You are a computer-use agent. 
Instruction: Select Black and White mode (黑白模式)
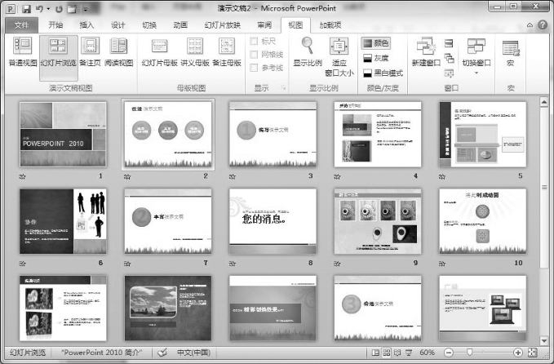pyautogui.click(x=383, y=73)
